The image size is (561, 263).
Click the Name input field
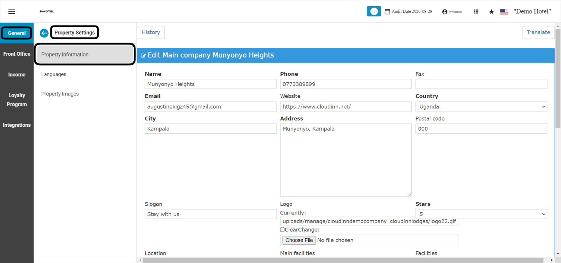point(210,84)
